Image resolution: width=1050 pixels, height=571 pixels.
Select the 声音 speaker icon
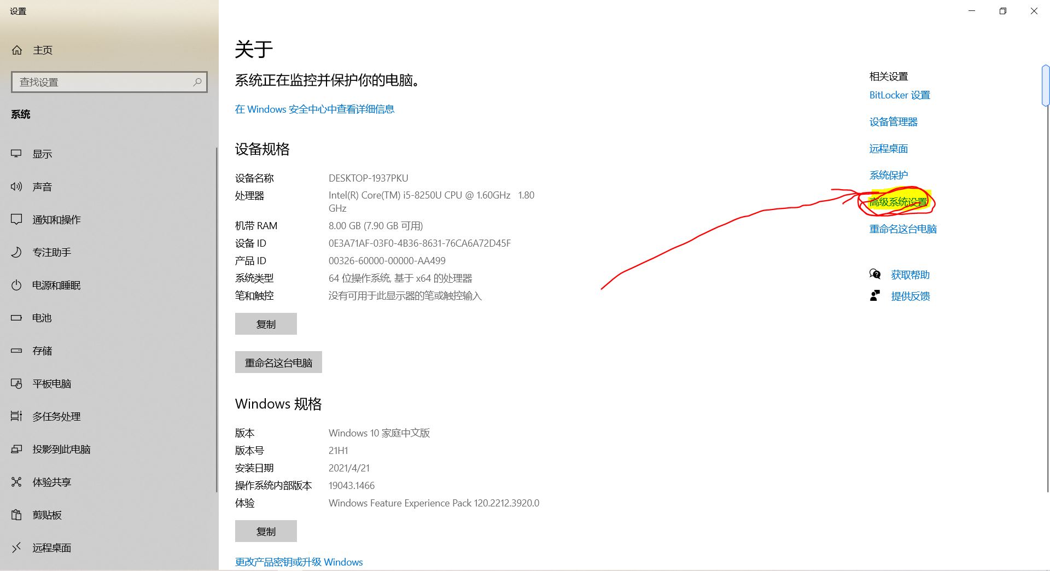(x=16, y=187)
